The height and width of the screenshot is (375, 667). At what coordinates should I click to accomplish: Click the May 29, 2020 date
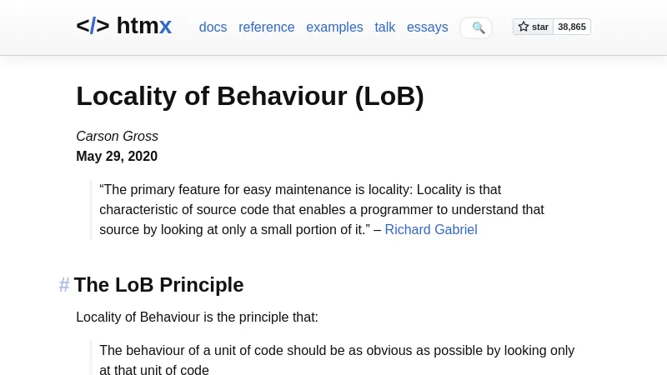(117, 156)
